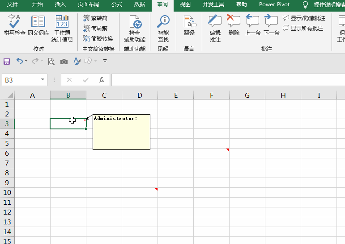The width and height of the screenshot is (345, 244).
Task: Open the 帮助 Help tab
Action: click(x=241, y=4)
